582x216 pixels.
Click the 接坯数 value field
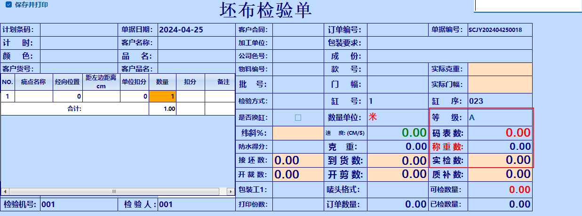[x=298, y=160]
